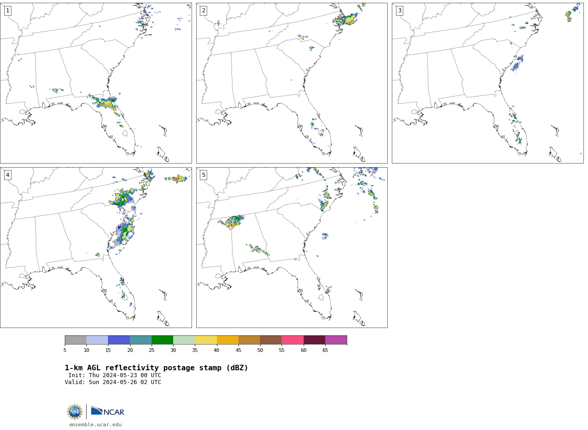Click the blue 15-20 dBZ swatch
The image size is (588, 430).
point(119,340)
